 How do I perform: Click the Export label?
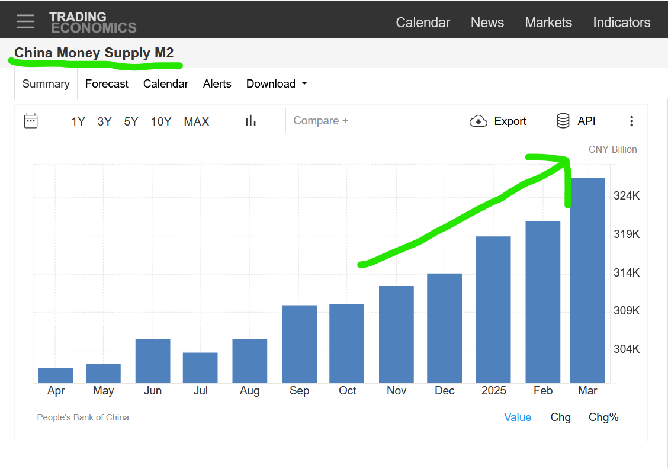click(x=510, y=121)
